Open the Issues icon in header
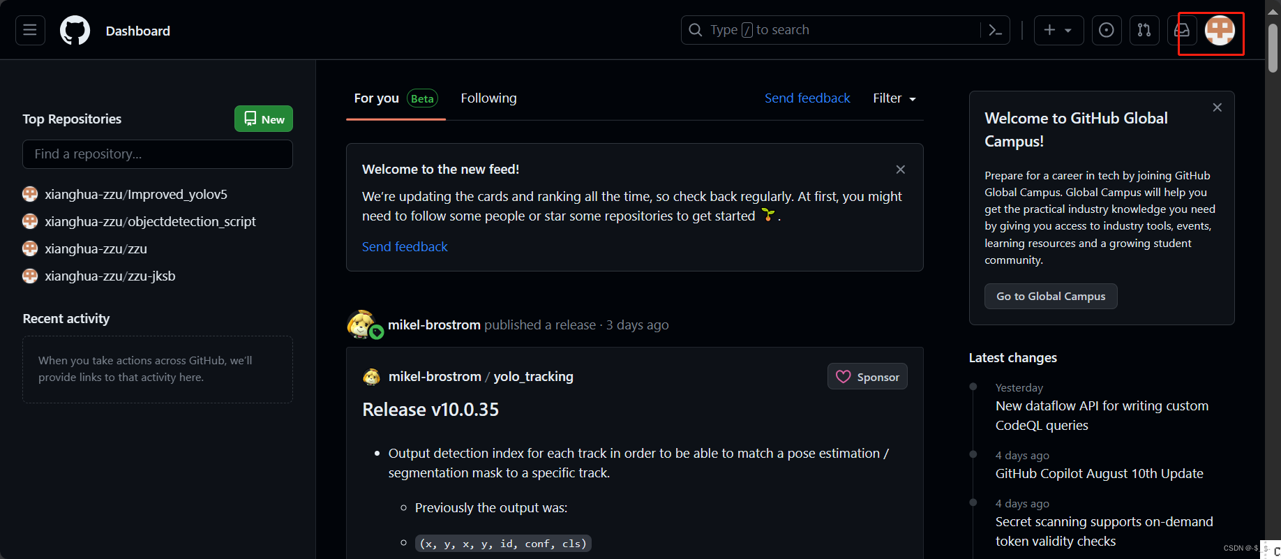Image resolution: width=1281 pixels, height=559 pixels. [x=1107, y=30]
